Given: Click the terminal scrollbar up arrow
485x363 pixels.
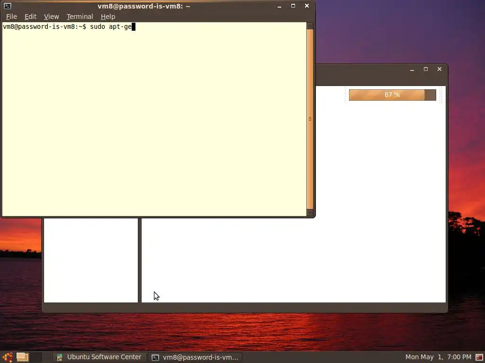Looking at the screenshot, I should click(310, 26).
